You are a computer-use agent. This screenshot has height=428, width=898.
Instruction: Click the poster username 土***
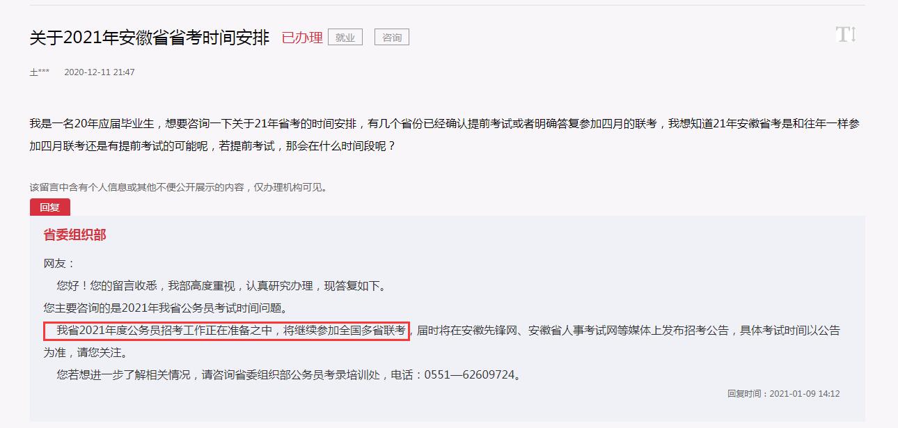tap(39, 72)
